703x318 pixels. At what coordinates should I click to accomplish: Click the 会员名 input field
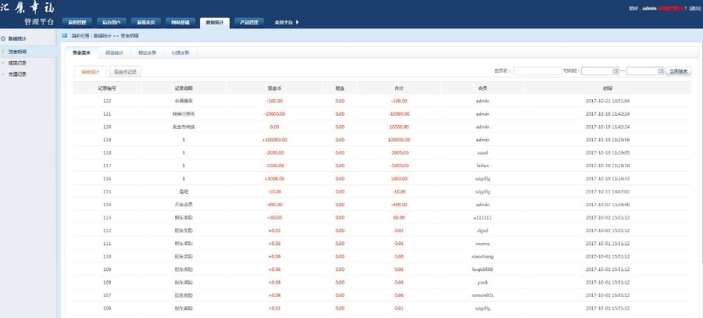click(x=537, y=71)
